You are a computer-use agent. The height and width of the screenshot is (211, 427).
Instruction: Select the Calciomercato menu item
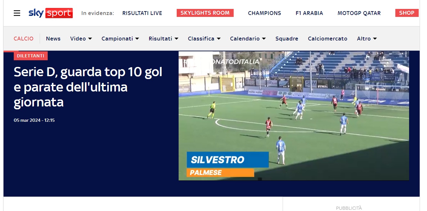point(327,39)
